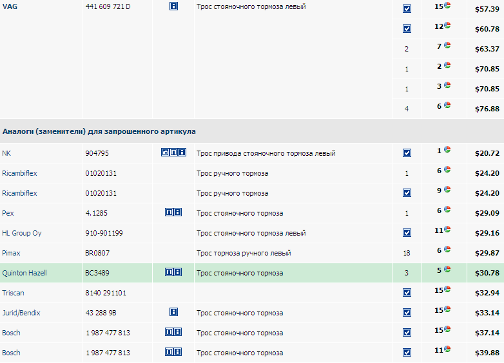Click the $76.88 VAG price

tap(487, 109)
